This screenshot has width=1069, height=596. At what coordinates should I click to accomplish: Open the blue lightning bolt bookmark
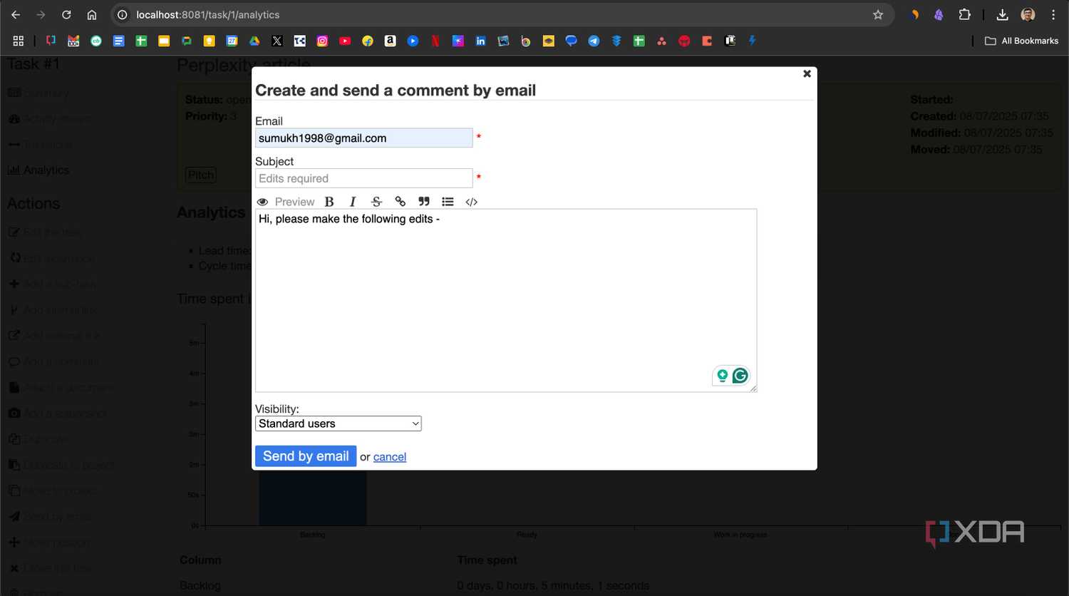[x=752, y=41]
